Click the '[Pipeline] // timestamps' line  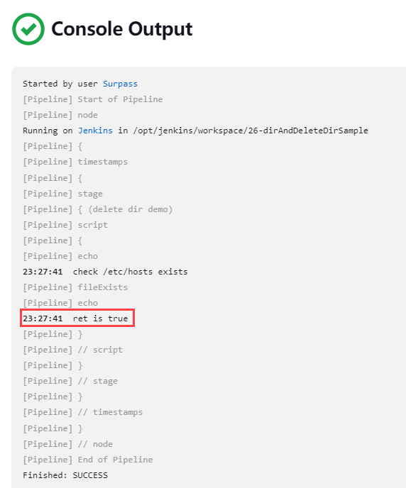click(83, 412)
